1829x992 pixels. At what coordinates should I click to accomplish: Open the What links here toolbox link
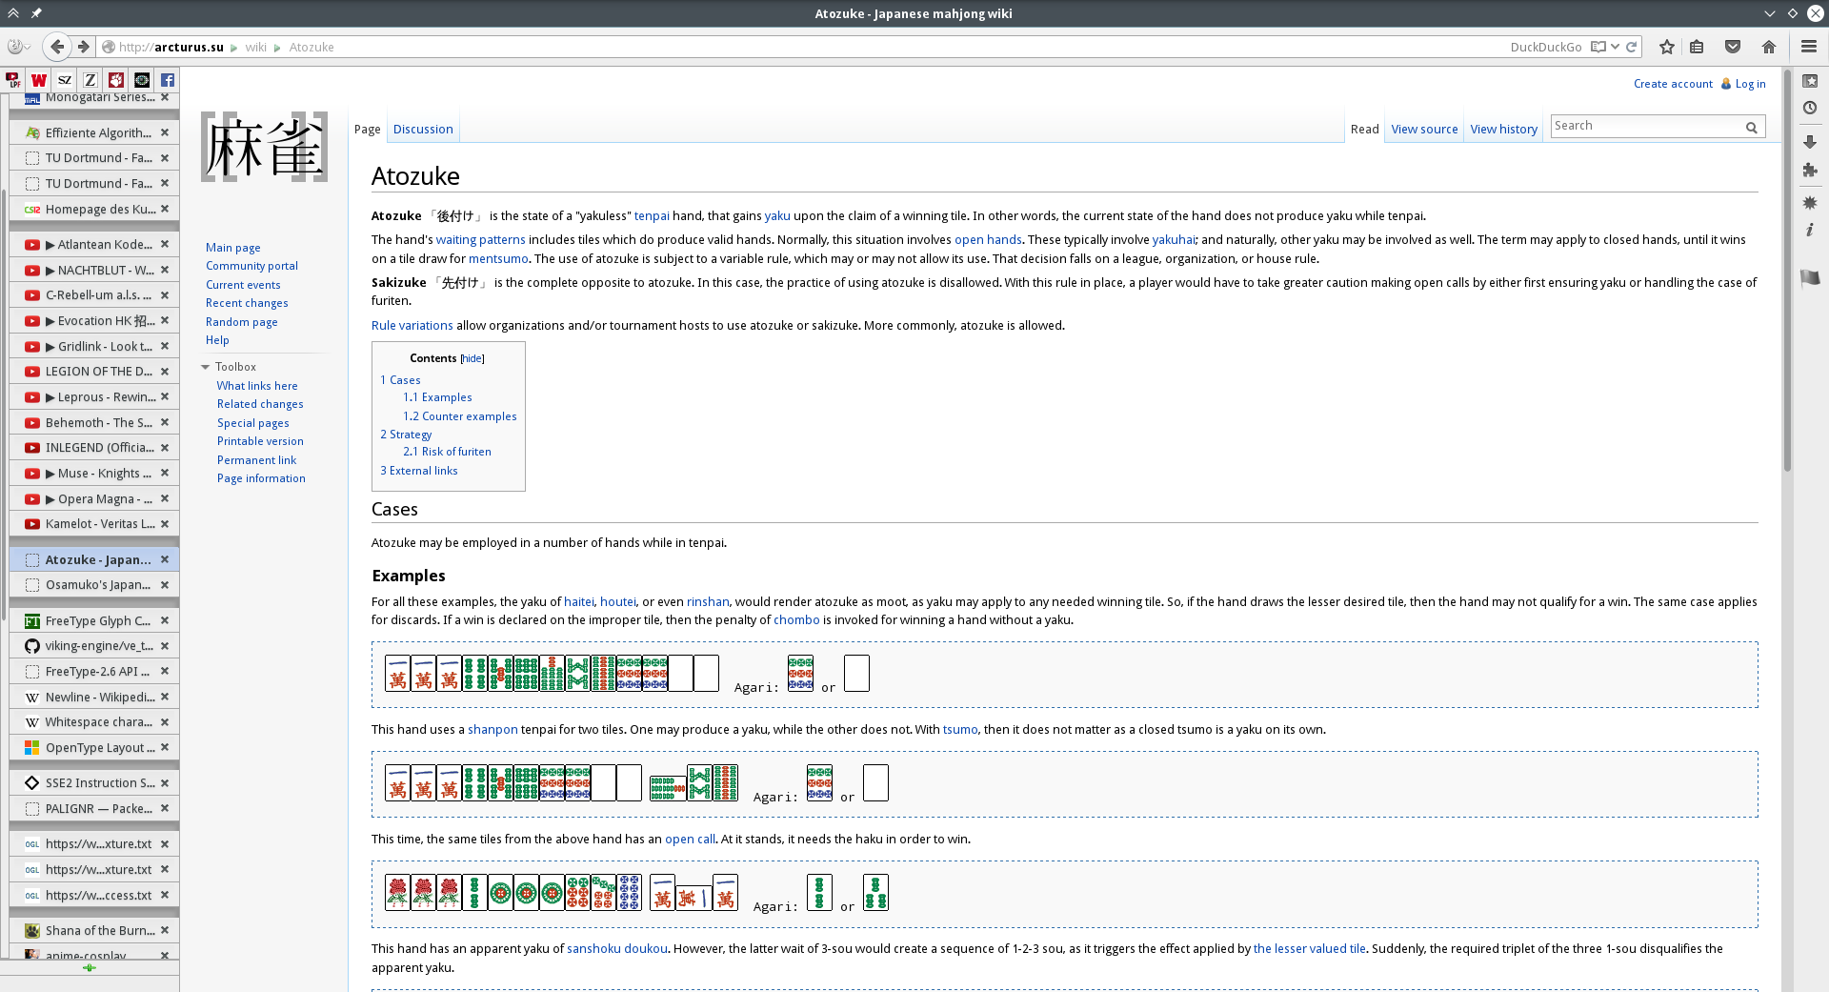[x=257, y=386]
